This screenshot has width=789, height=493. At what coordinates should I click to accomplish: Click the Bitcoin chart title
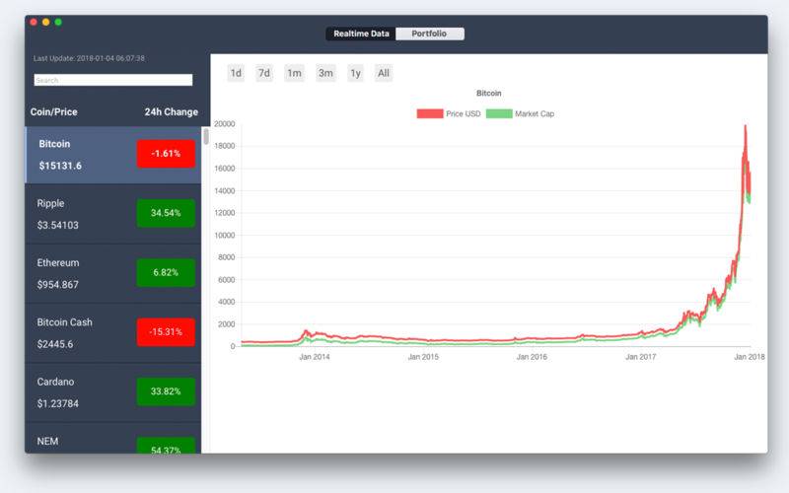pyautogui.click(x=488, y=93)
